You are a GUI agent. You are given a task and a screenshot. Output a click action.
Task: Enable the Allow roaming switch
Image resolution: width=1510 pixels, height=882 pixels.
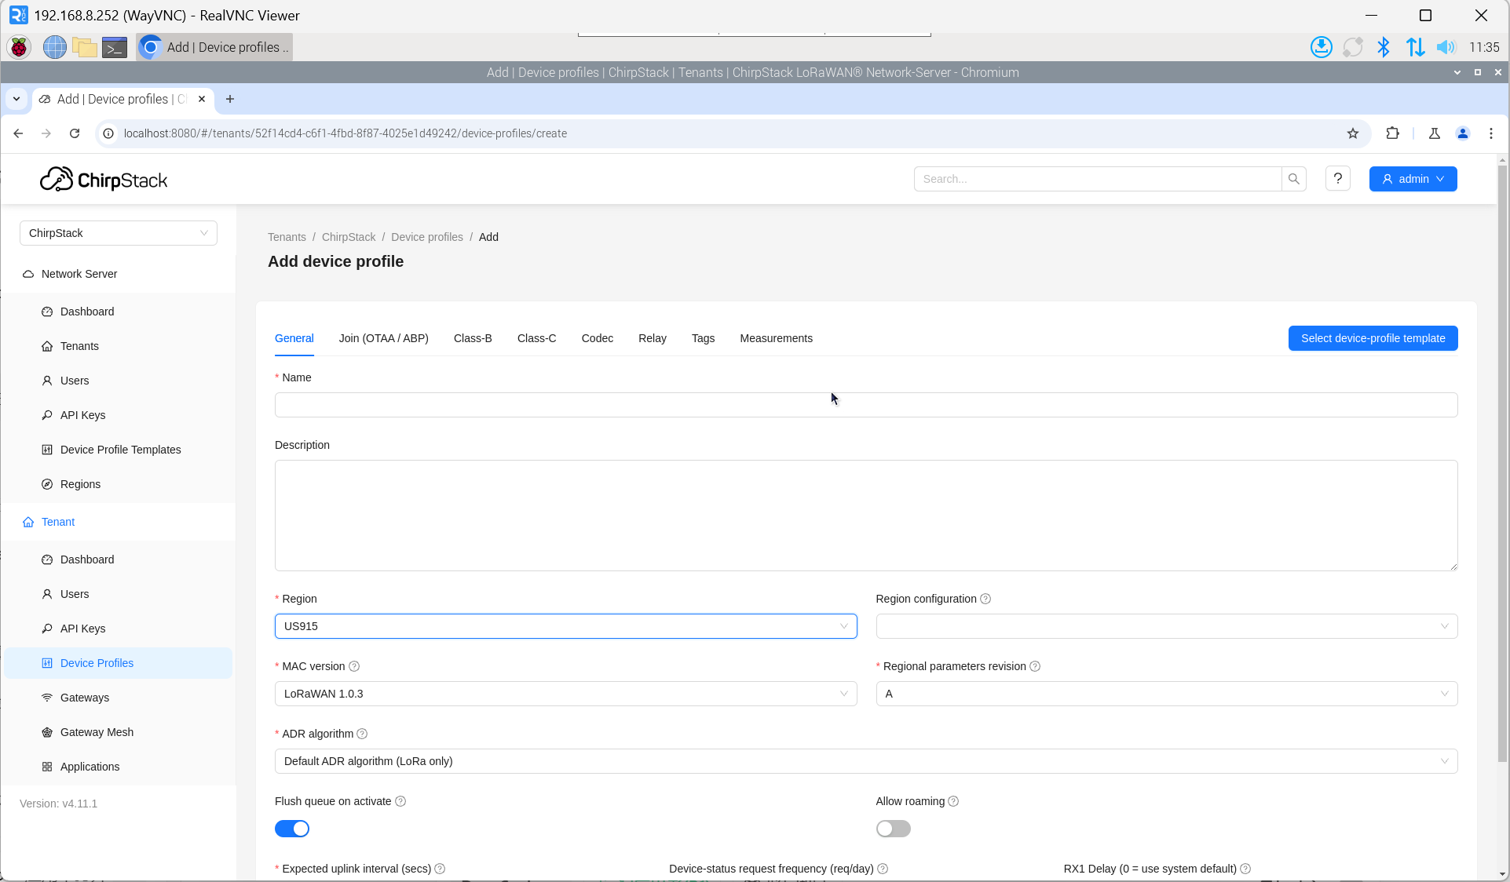pos(893,829)
